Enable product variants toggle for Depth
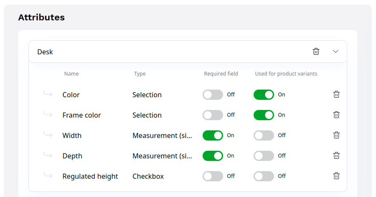 264,156
